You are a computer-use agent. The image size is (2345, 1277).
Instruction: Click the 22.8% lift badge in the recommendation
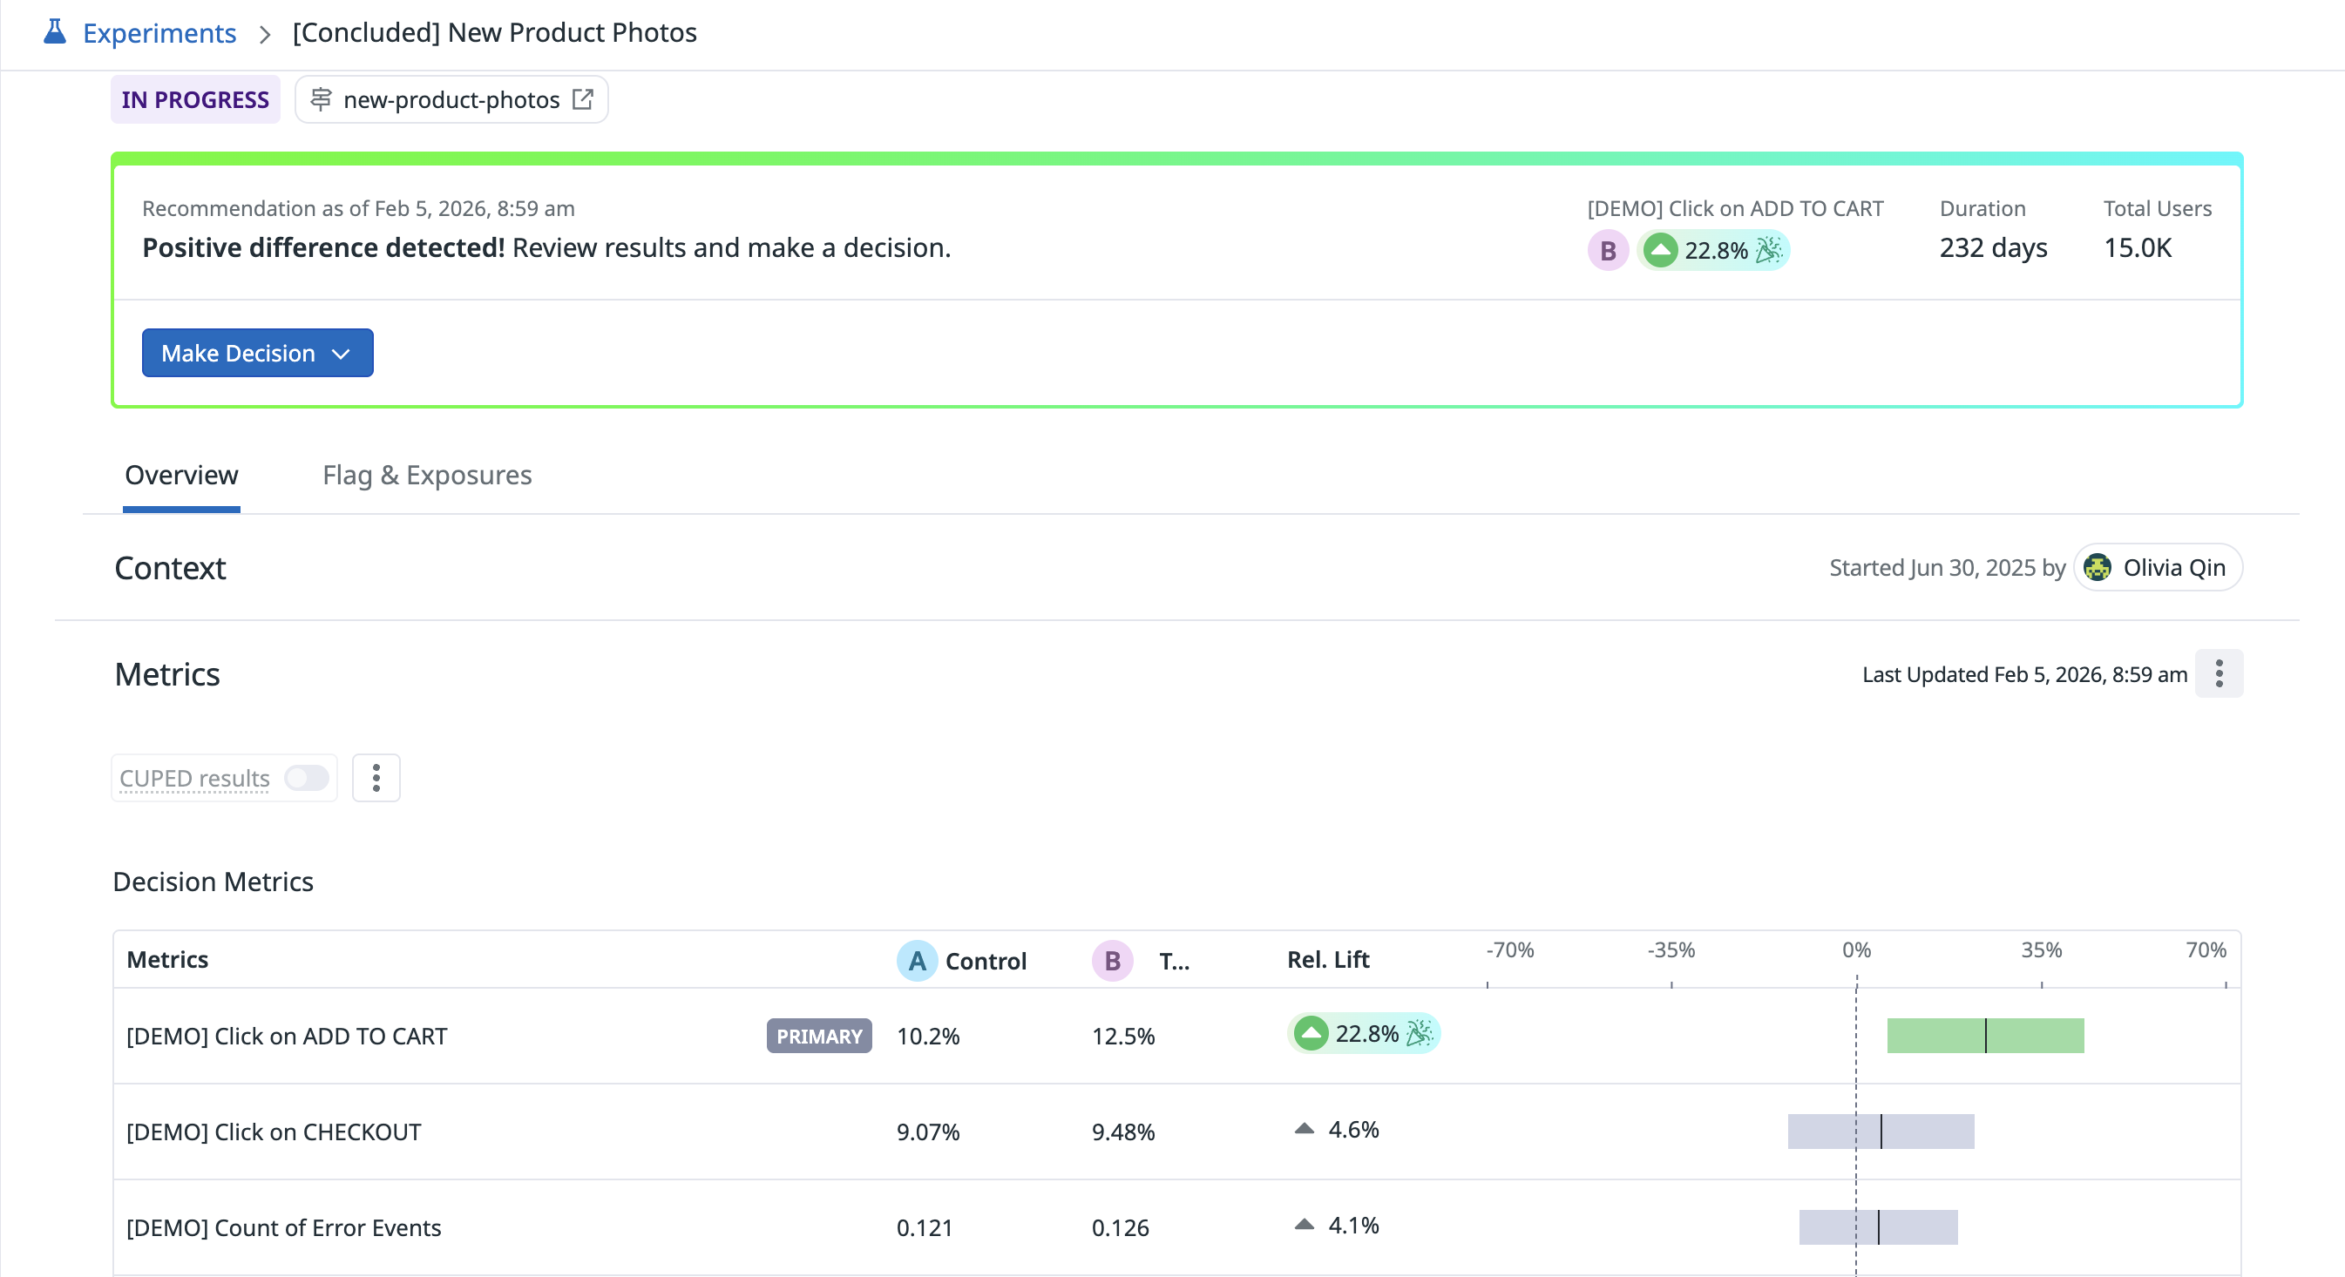point(1714,250)
